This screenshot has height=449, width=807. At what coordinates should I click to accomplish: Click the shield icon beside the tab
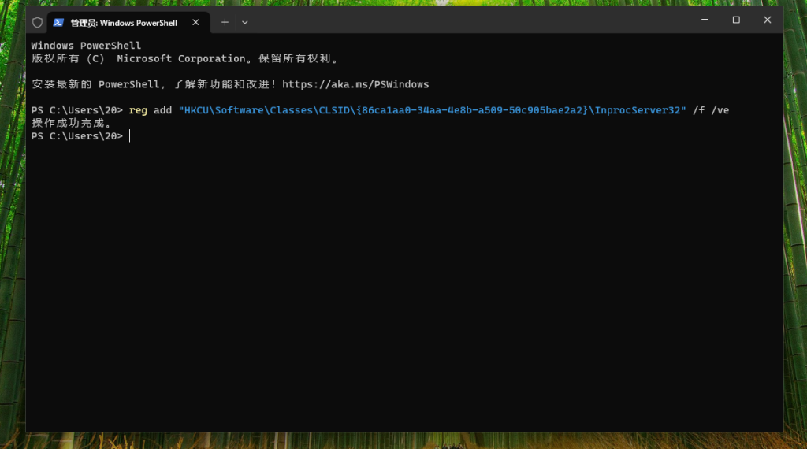coord(37,23)
